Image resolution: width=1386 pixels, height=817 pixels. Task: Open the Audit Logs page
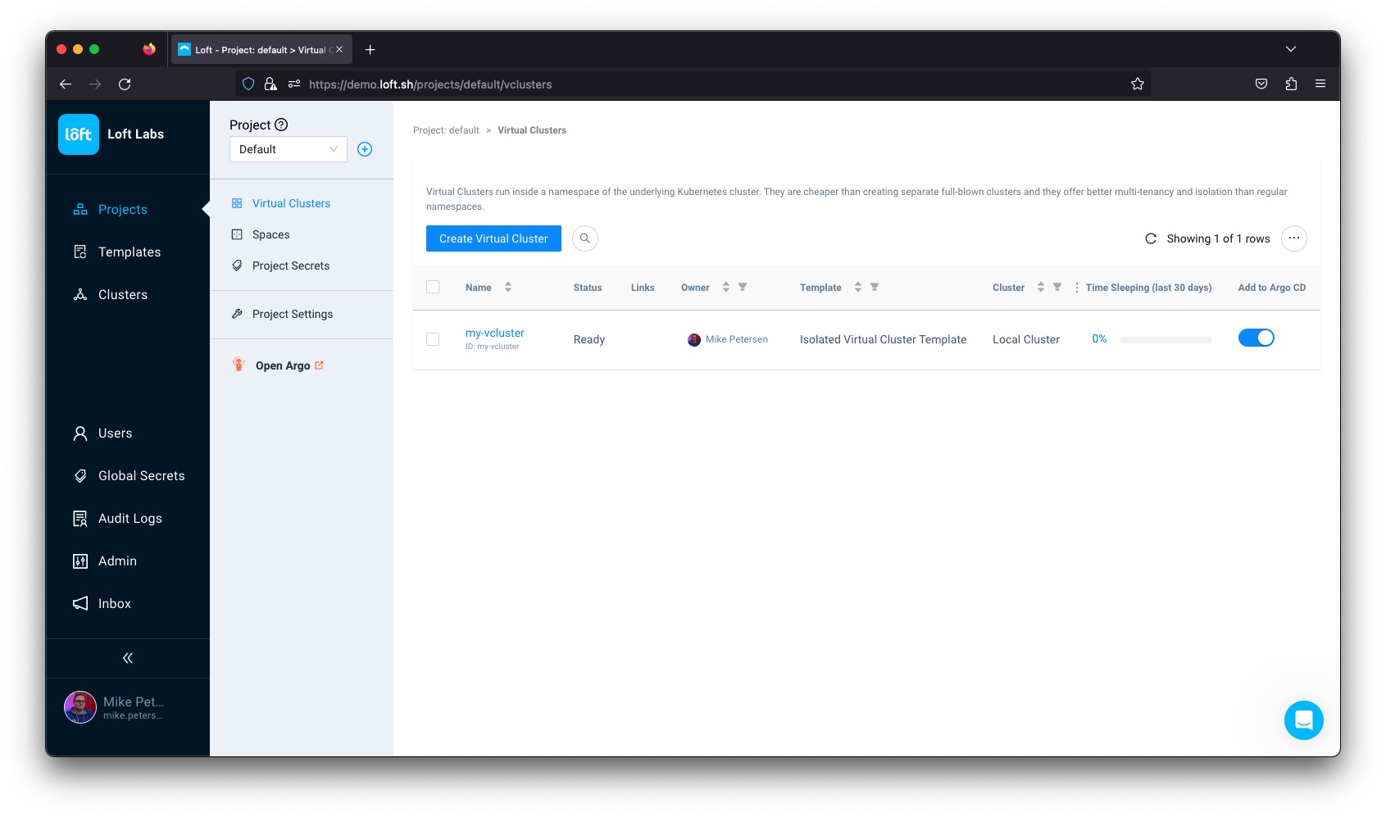(x=129, y=518)
